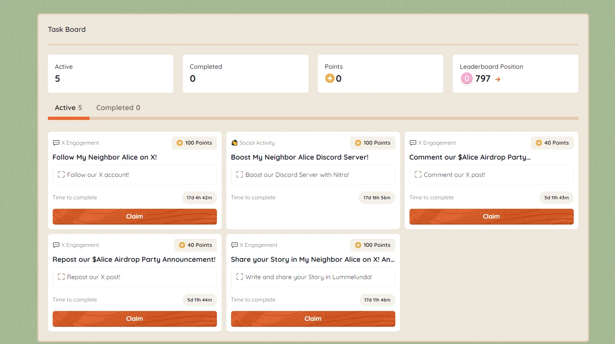The height and width of the screenshot is (344, 615).
Task: Click the 100 Points badge on Discord card
Action: 373,143
